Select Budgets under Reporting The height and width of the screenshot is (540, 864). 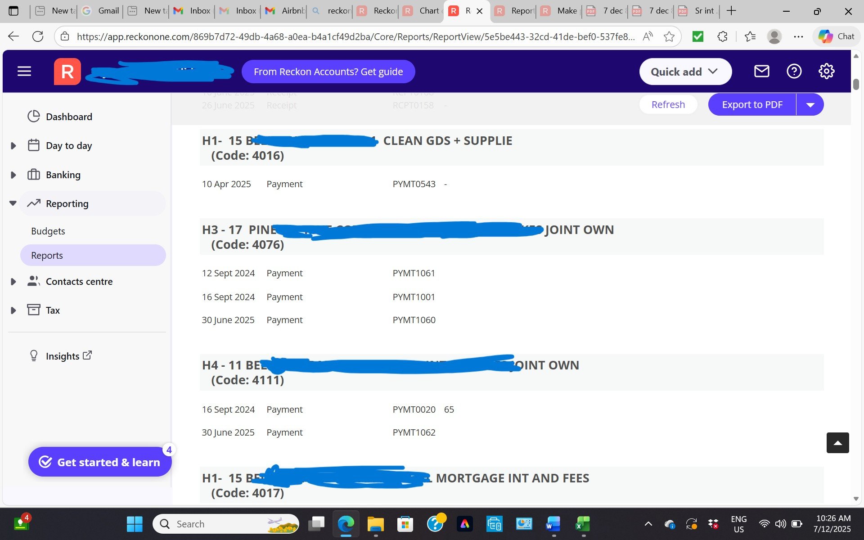(48, 231)
